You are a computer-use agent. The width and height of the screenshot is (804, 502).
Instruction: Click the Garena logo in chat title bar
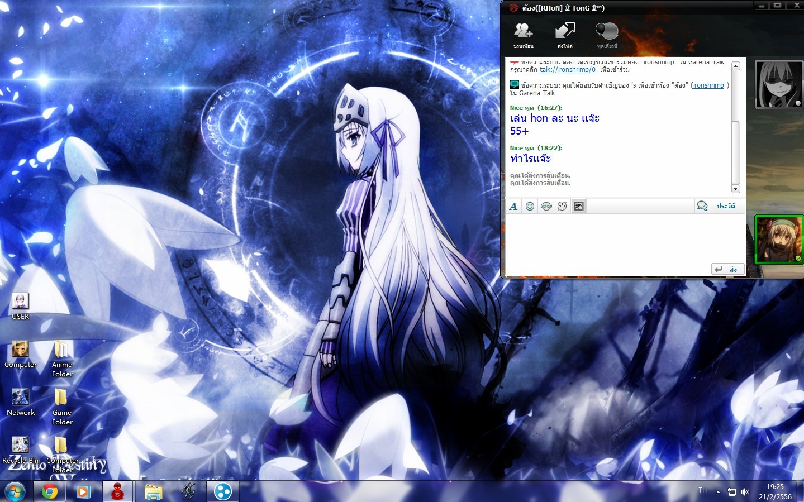click(x=513, y=8)
